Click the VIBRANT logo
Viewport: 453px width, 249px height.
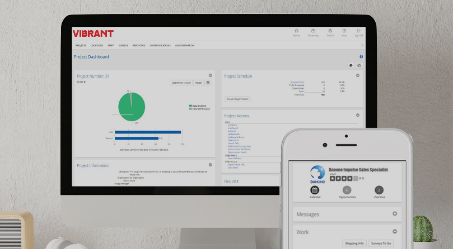(93, 33)
